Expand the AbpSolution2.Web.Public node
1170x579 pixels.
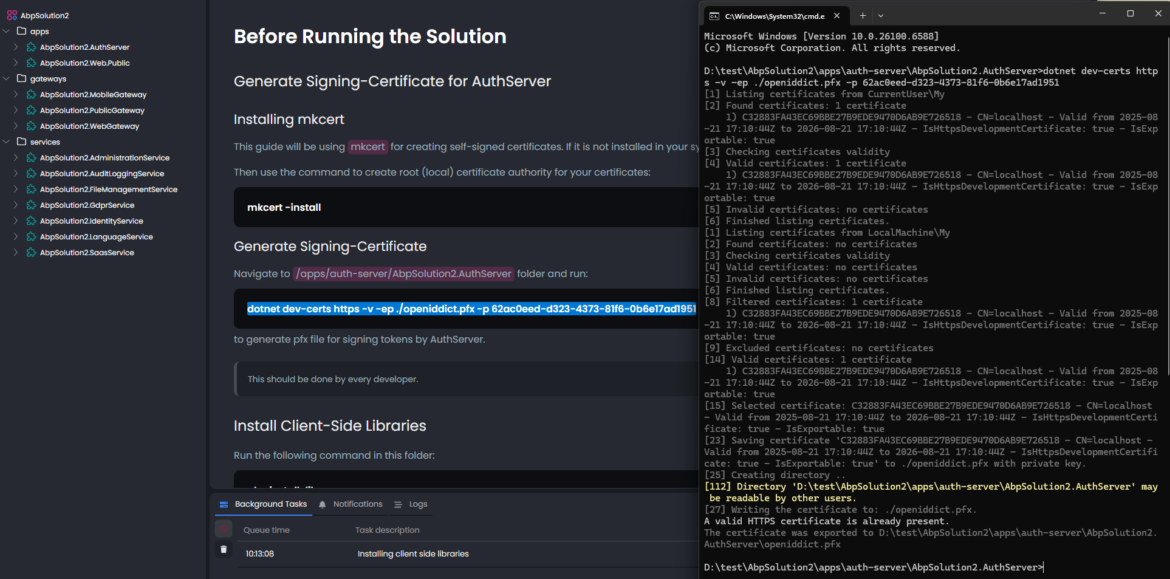point(16,63)
